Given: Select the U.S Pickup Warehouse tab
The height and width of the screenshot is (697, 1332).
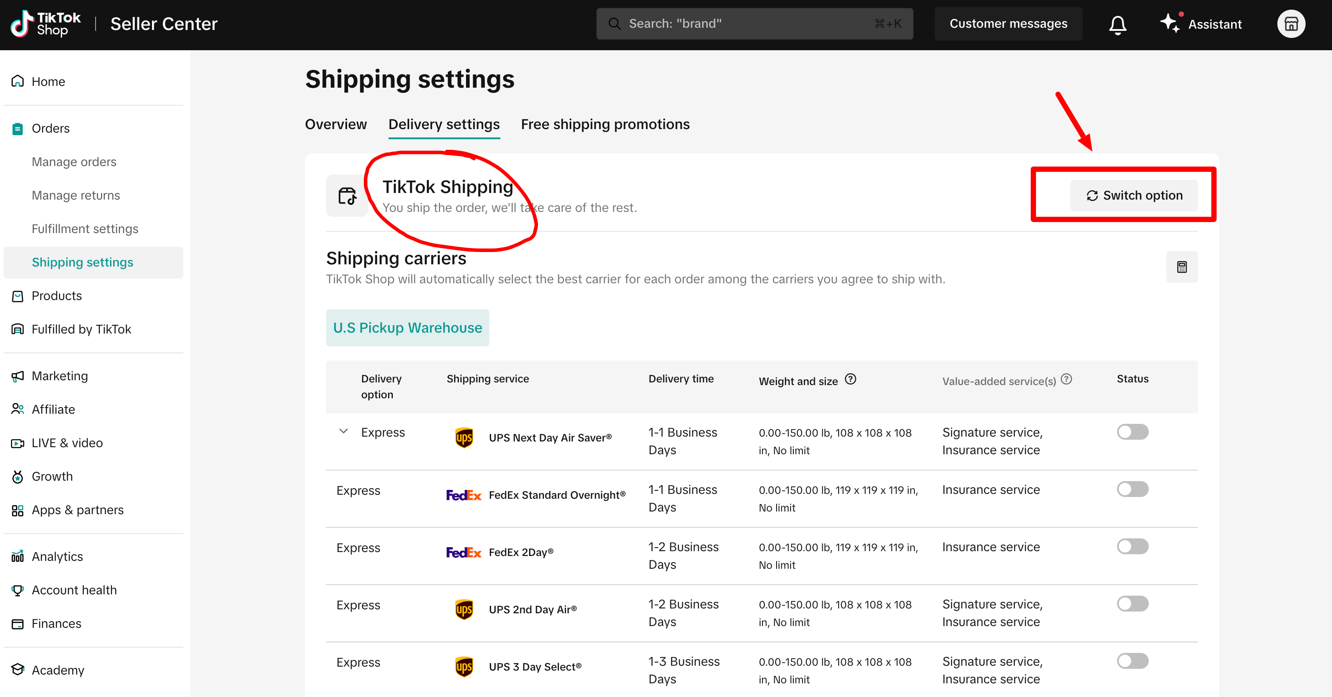Looking at the screenshot, I should click(407, 328).
